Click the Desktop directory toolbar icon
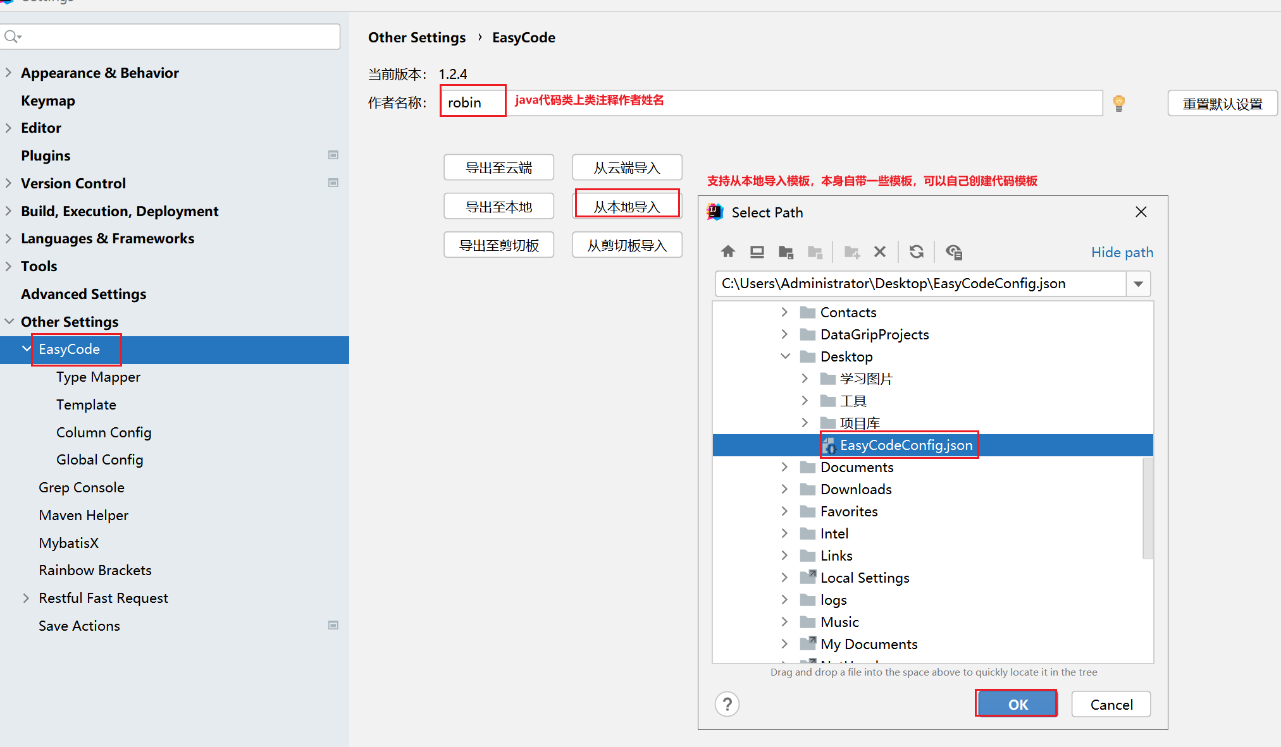 tap(757, 252)
